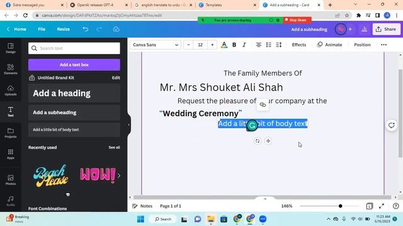Select the WOW! text thumbnail
This screenshot has height=226, width=403.
pyautogui.click(x=98, y=176)
